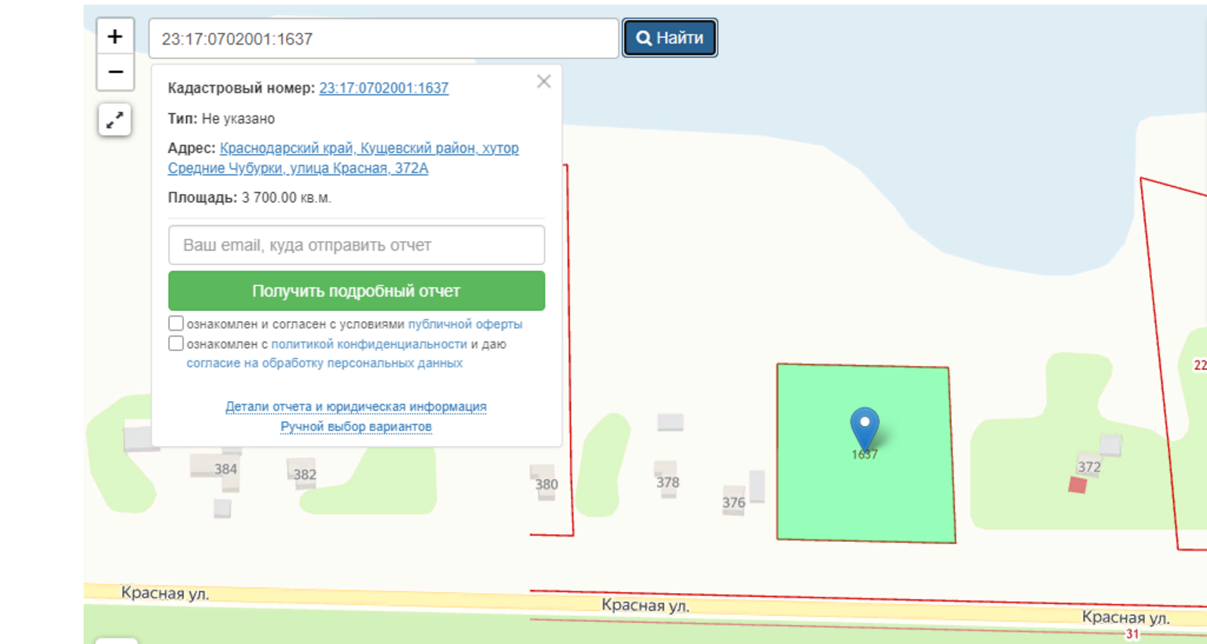Select building number 376 on the map
Screen dimensions: 1207x644
click(733, 503)
